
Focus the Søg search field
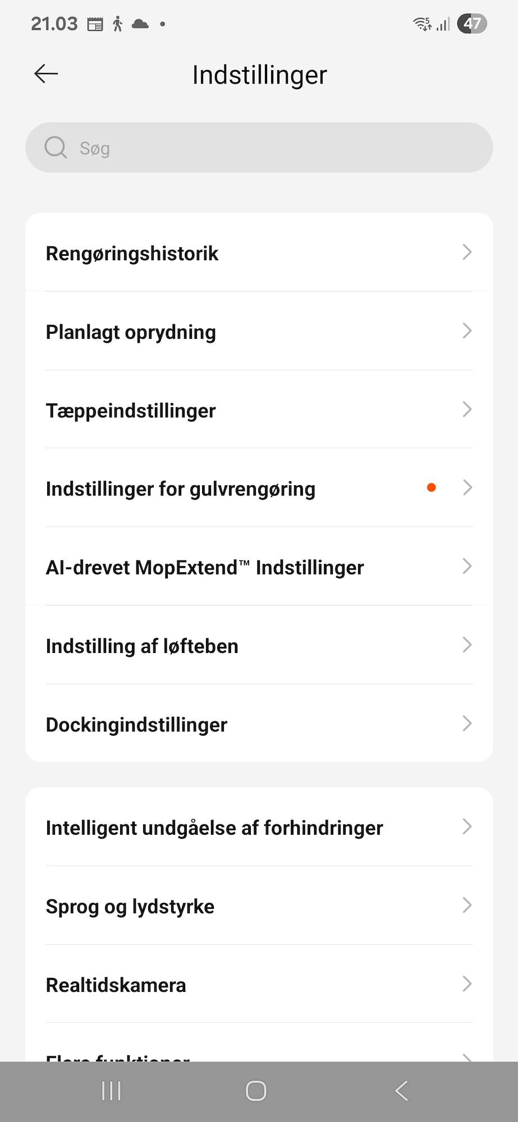click(x=269, y=148)
